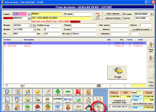156x112 pixels.
Task: Click Le client est arrivé button
Action: click(141, 29)
